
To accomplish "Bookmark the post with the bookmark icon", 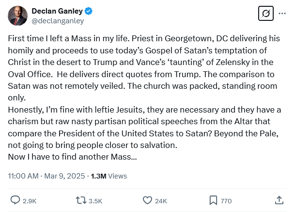I will 213,200.
